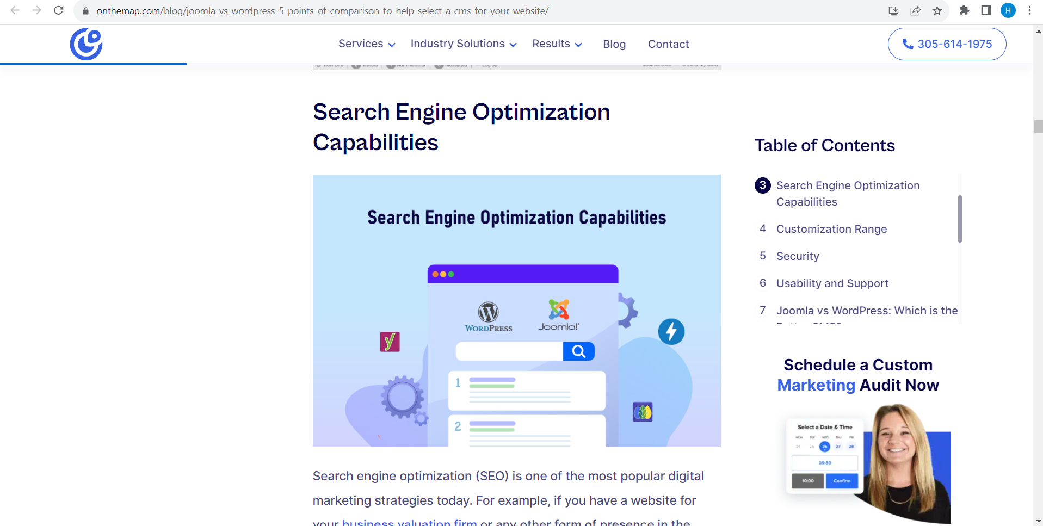Install app using the address bar install icon
The image size is (1043, 526).
pyautogui.click(x=893, y=11)
